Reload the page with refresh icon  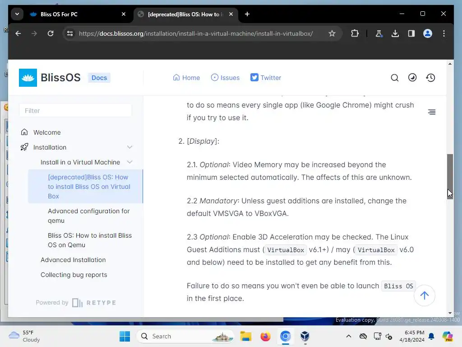[51, 33]
